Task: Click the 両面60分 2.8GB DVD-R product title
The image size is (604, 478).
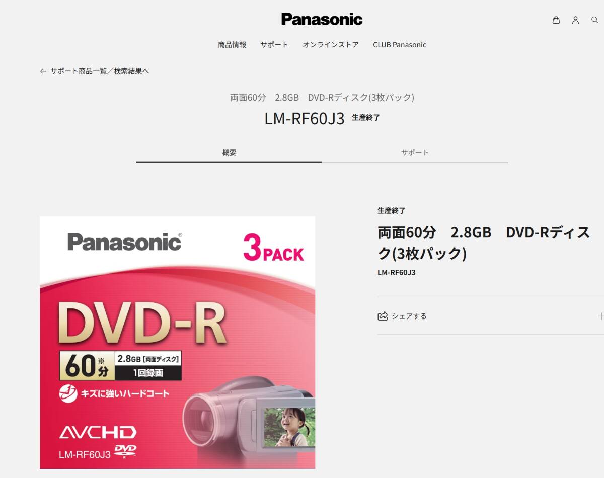Action: (x=484, y=243)
